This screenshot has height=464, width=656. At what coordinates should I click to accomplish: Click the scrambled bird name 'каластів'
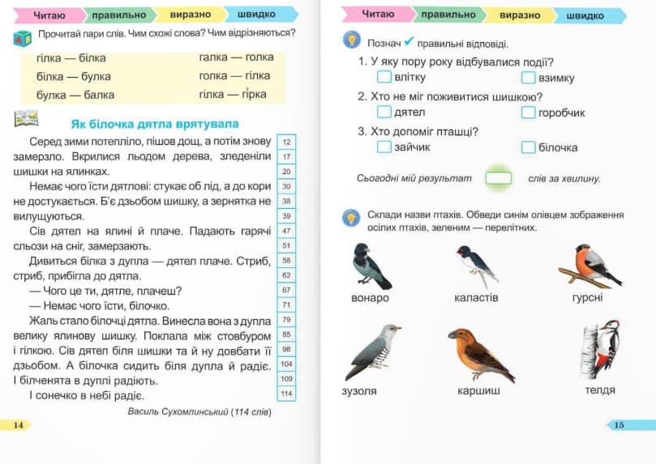476,298
